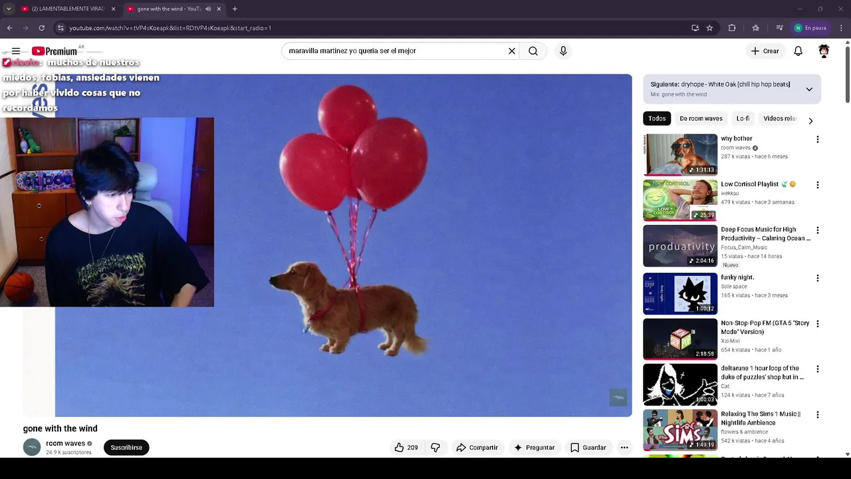
Task: Open options menu for Deep Focus Music
Action: tap(818, 230)
